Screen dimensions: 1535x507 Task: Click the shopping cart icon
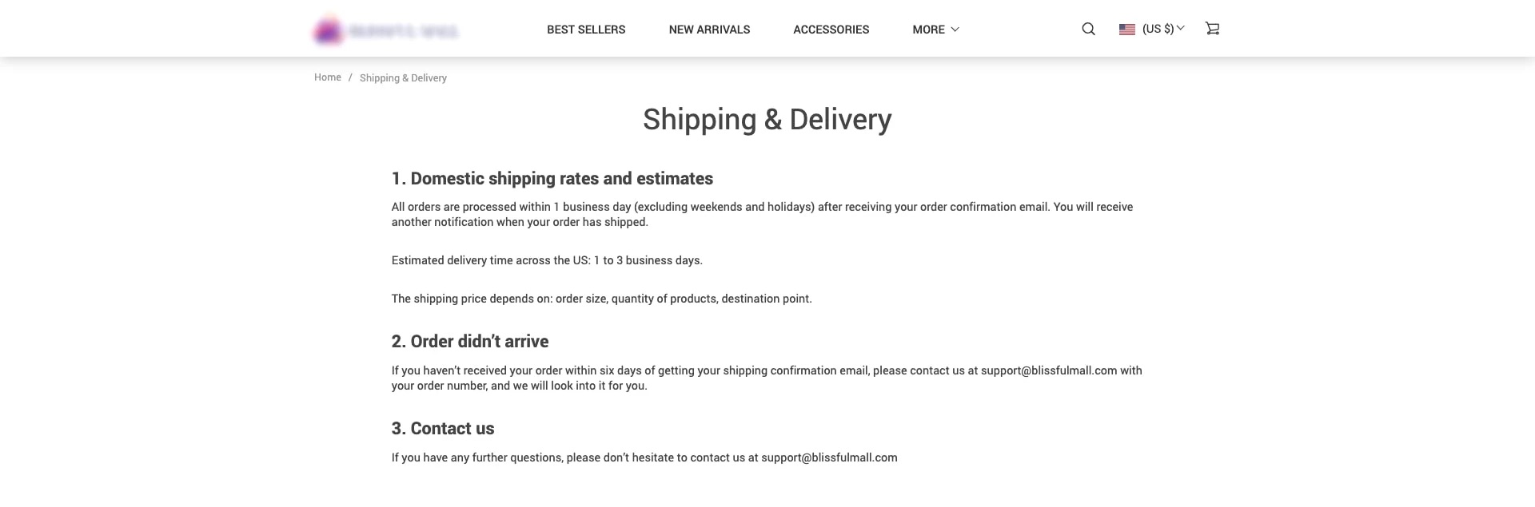pyautogui.click(x=1212, y=28)
